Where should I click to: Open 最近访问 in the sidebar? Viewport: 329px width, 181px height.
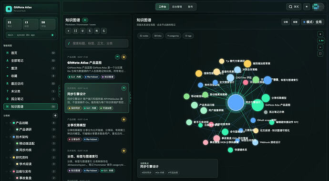pyautogui.click(x=31, y=84)
